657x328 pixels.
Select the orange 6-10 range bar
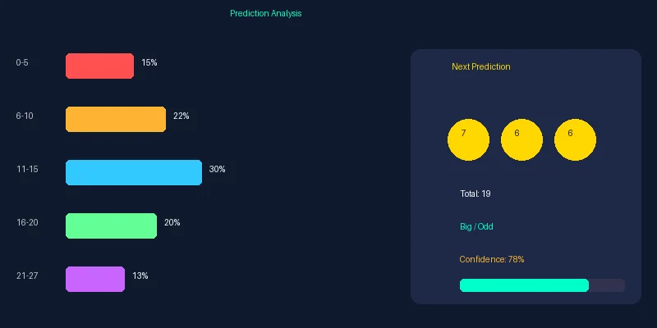click(115, 120)
